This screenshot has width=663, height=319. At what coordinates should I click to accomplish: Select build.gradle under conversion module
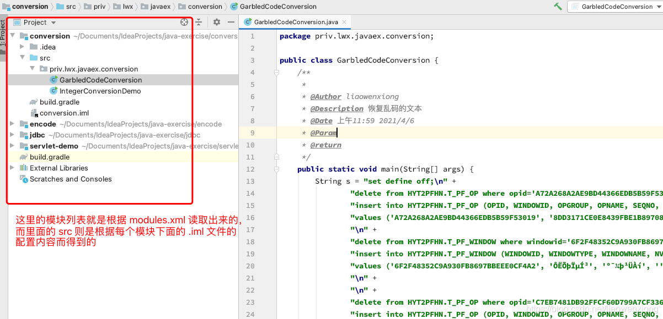coord(60,102)
